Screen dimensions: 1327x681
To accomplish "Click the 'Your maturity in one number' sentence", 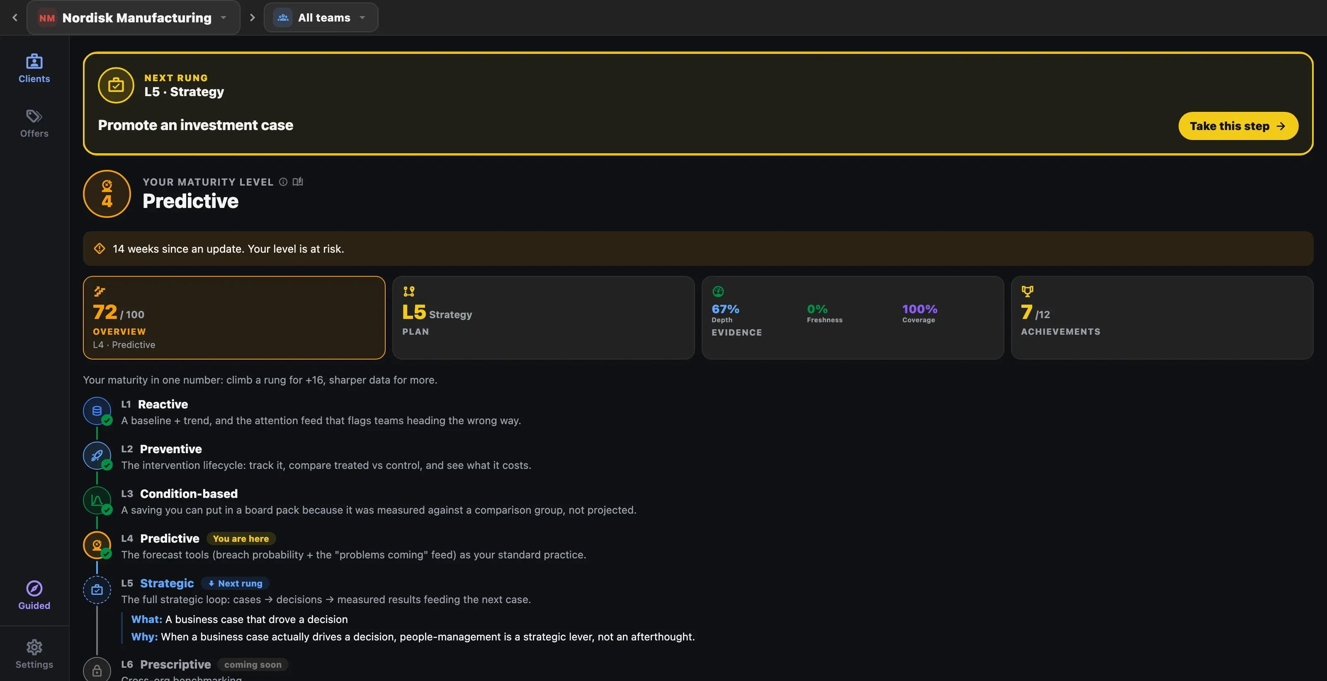I will [x=260, y=380].
